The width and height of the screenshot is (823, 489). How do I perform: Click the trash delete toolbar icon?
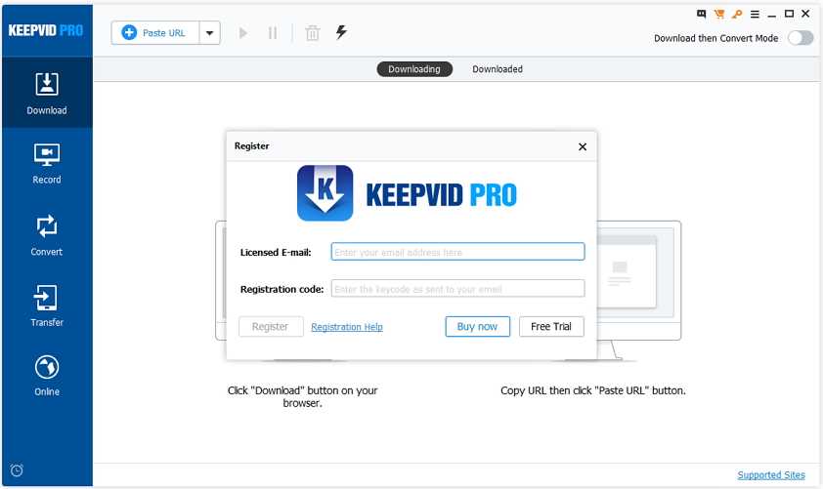tap(313, 33)
